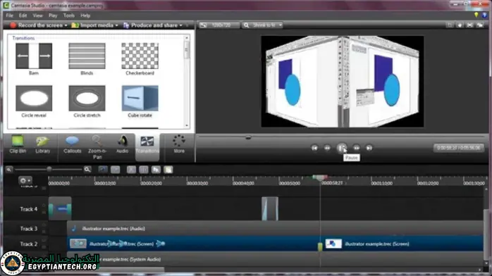Open the Zoom-n-Pan tab
492x276 pixels.
coord(97,147)
